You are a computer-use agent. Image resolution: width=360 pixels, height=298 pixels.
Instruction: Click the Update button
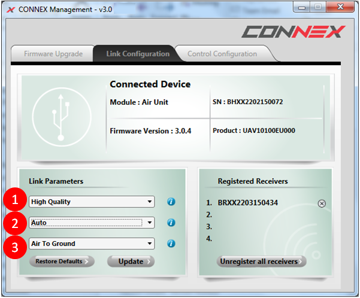131,261
